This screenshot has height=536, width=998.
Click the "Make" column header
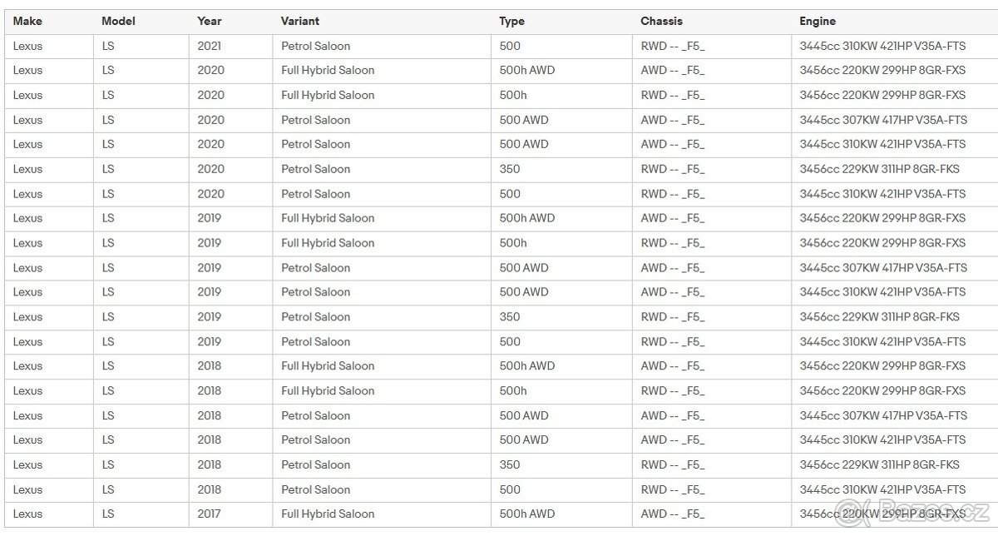27,21
